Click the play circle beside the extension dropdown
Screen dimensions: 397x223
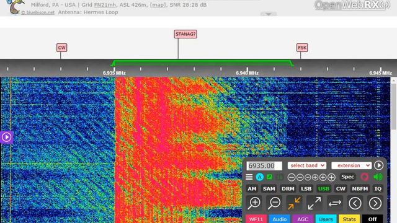point(378,165)
